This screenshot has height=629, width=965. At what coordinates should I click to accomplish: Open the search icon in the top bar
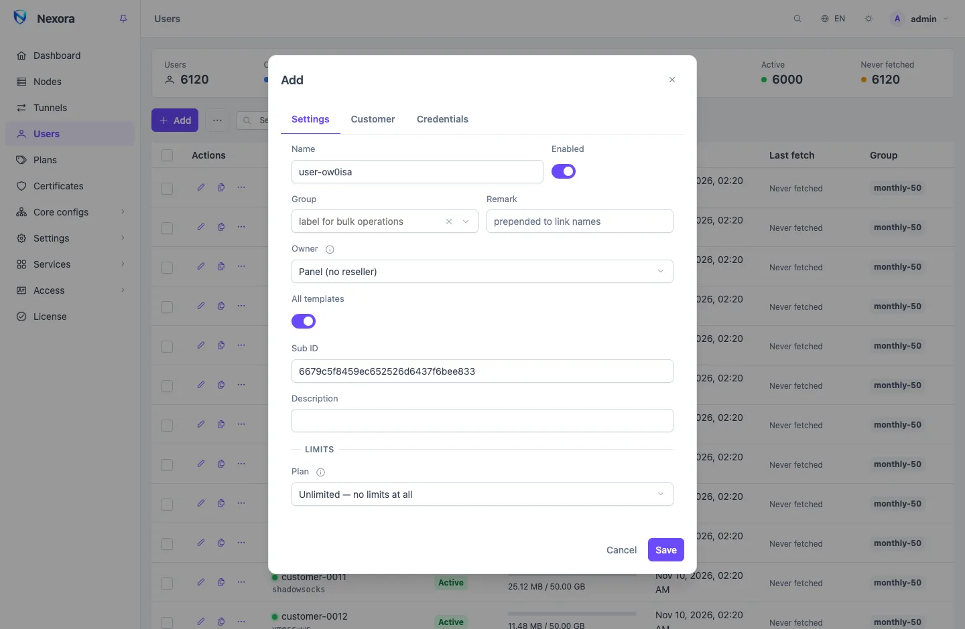(x=797, y=19)
